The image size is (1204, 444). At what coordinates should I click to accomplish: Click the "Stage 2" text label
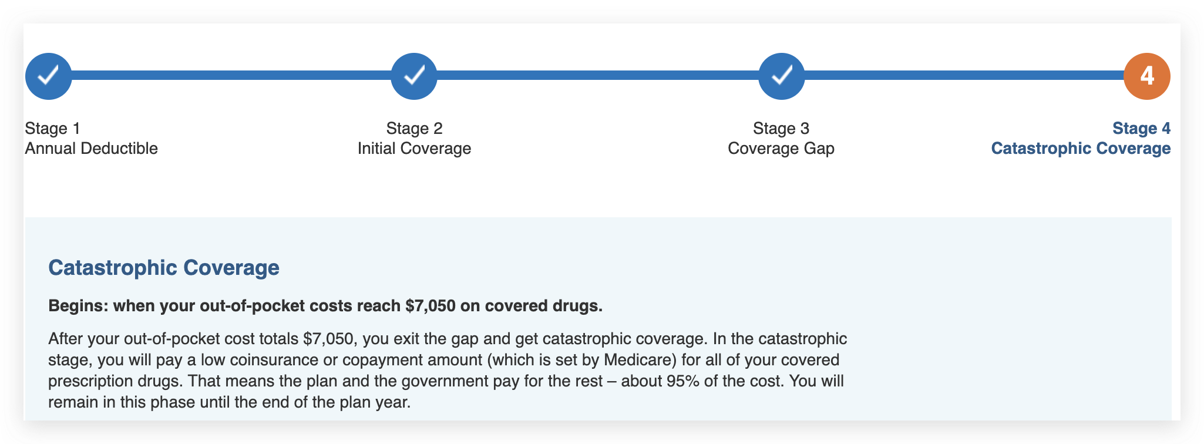pos(414,128)
